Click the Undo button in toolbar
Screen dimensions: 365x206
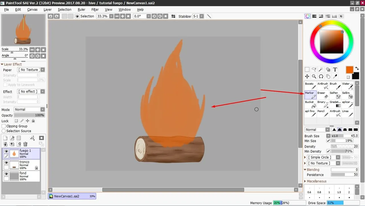pos(51,16)
